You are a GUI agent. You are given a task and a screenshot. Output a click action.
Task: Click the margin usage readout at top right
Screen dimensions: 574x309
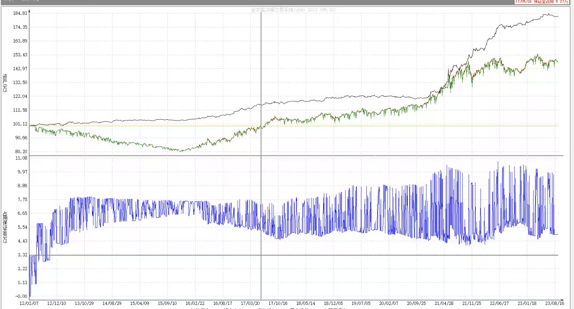point(542,2)
